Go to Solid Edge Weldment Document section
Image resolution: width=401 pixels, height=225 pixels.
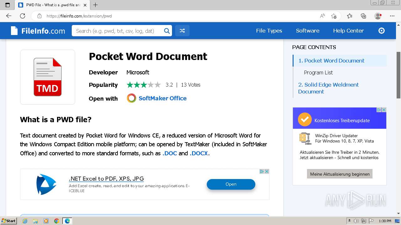[x=328, y=88]
